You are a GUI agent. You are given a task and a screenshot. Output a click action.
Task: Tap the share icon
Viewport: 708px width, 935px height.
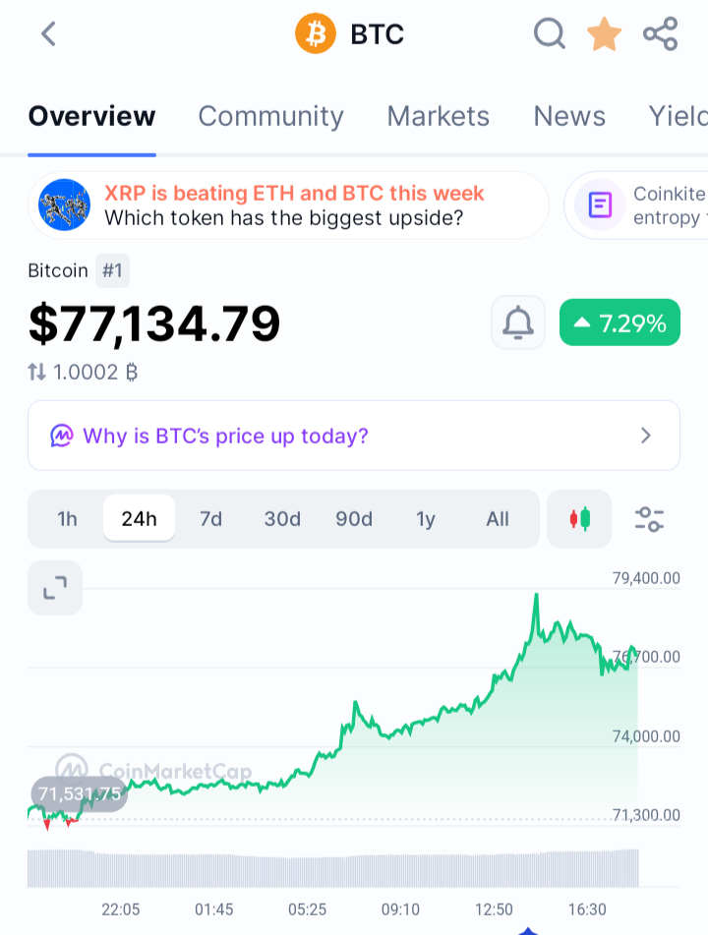click(x=660, y=34)
